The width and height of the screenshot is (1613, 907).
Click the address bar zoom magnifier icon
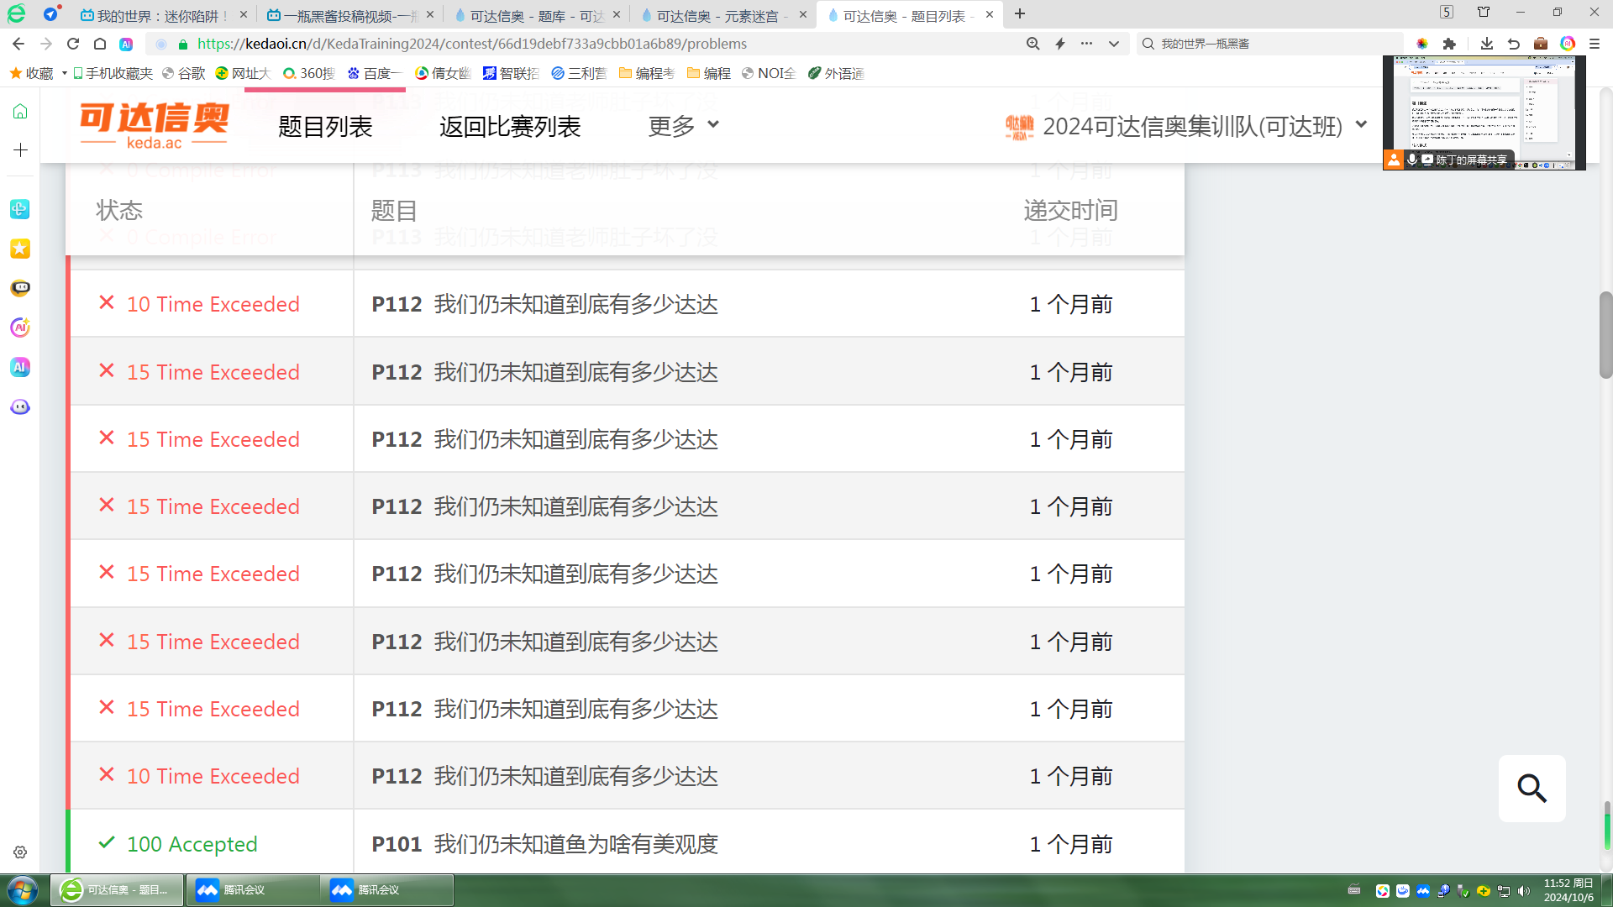1032,44
